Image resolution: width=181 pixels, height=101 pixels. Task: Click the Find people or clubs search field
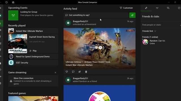[x=161, y=25]
